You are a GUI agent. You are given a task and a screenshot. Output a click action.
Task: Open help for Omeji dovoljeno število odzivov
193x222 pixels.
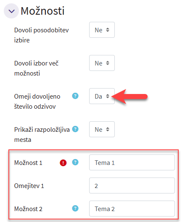click(x=75, y=96)
